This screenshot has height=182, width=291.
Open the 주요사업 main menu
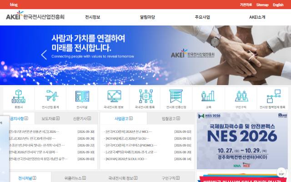pyautogui.click(x=202, y=17)
